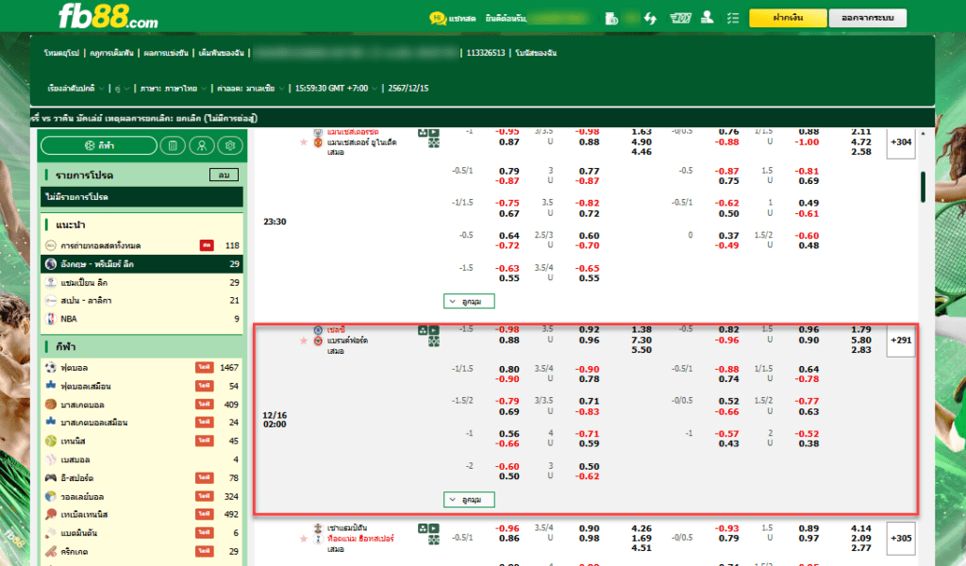
Task: Click Tottenham 1X2 odds 1.69
Action: click(x=641, y=539)
